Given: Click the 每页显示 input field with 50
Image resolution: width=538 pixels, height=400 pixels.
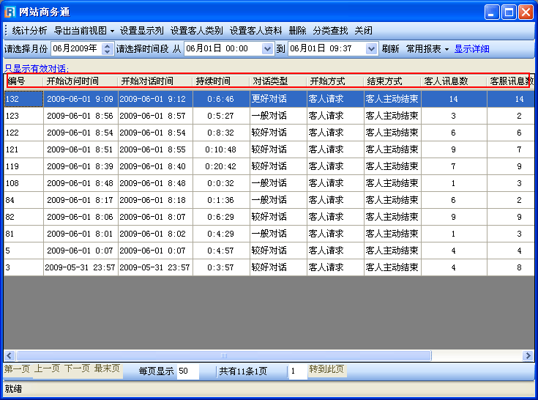Looking at the screenshot, I should 187,371.
